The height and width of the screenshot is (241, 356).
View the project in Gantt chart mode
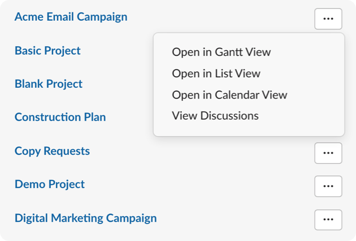221,52
